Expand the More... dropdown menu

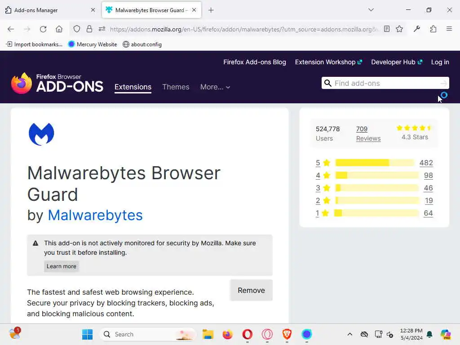point(215,87)
